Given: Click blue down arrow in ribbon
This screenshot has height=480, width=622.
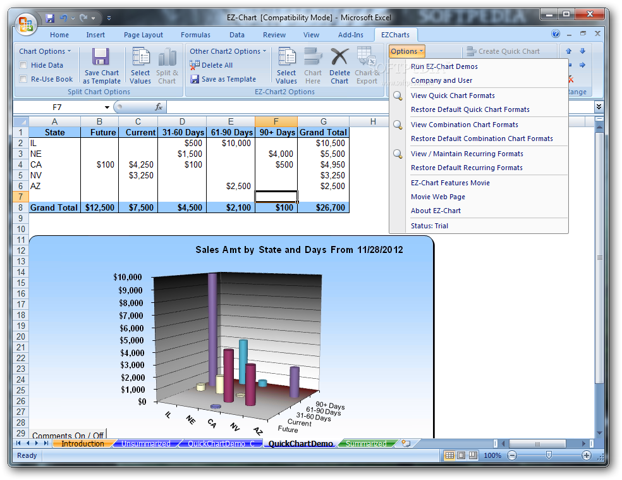Looking at the screenshot, I should pos(583,51).
